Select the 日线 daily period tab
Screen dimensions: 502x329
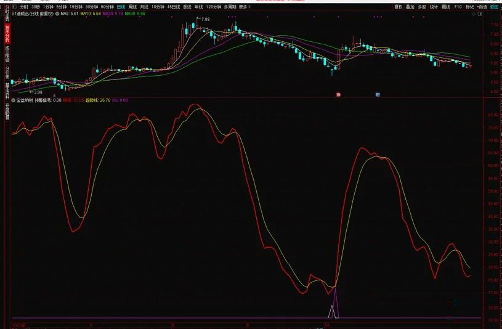tap(121, 7)
